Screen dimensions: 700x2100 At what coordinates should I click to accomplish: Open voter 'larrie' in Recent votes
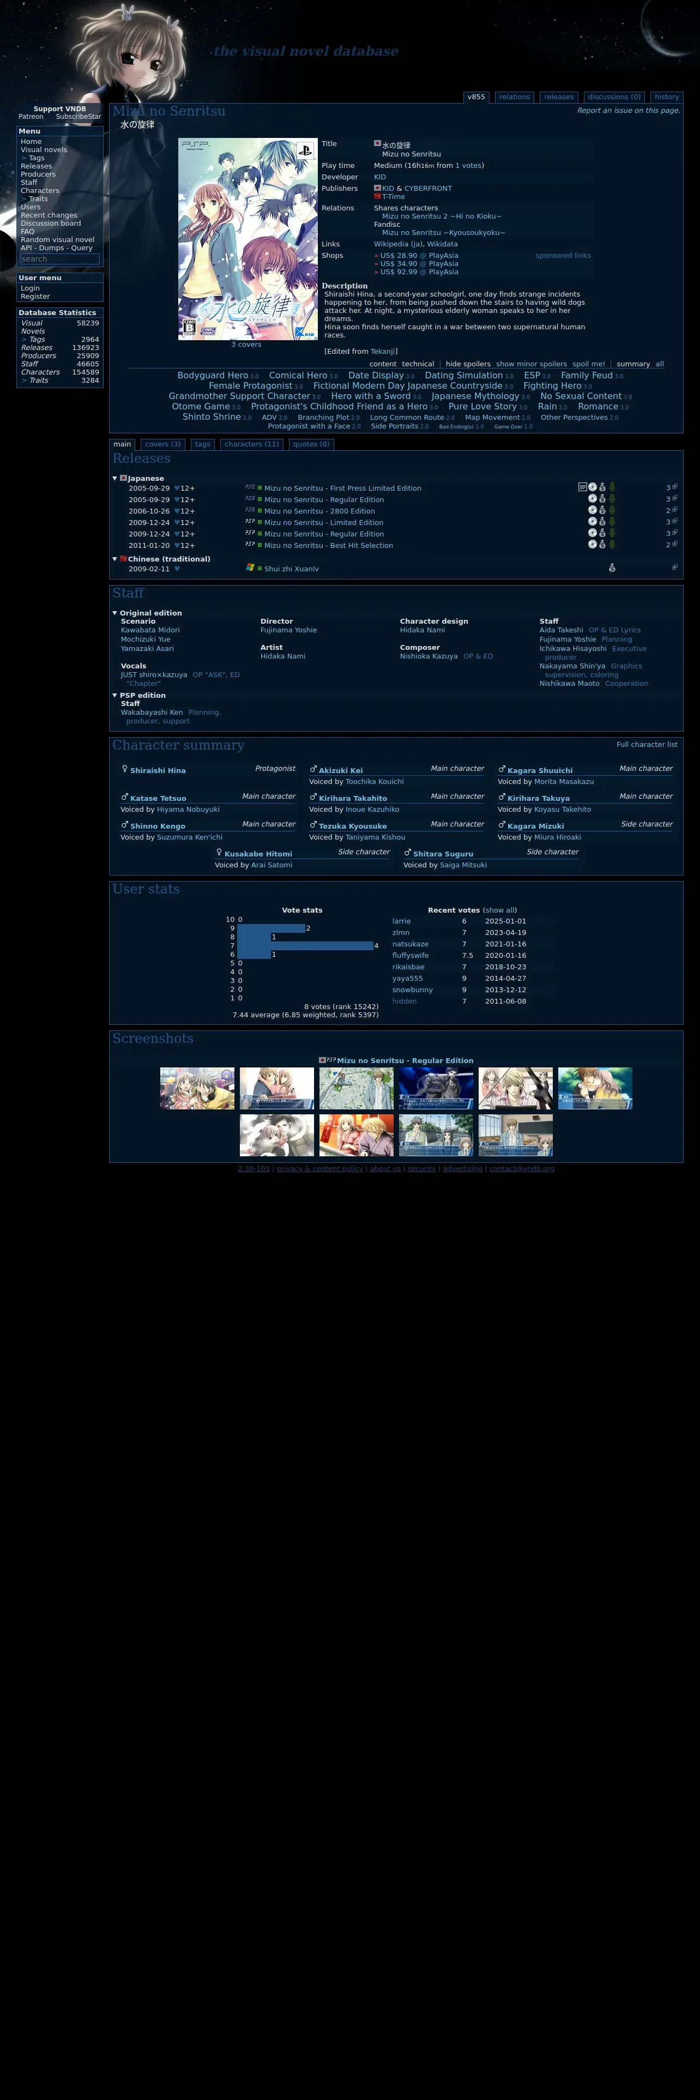pos(401,921)
